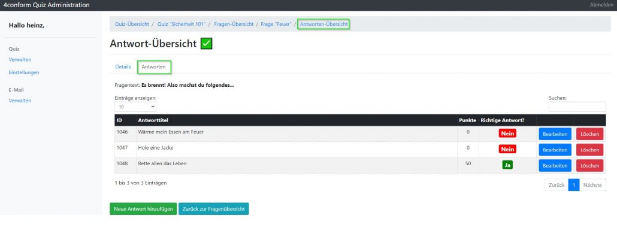Edit answer 1046 with Bearbeiten
617x252 pixels.
pos(555,133)
